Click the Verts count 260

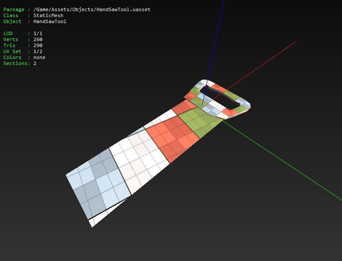click(x=38, y=39)
